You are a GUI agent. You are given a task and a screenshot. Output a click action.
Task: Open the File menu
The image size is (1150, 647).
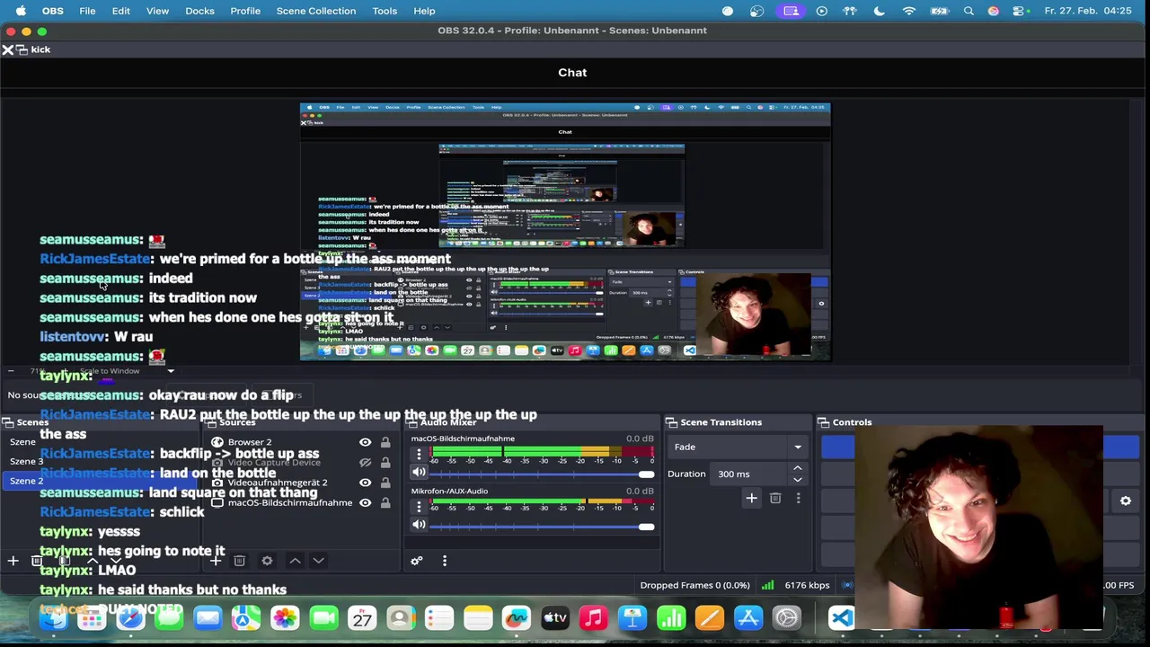(x=87, y=11)
